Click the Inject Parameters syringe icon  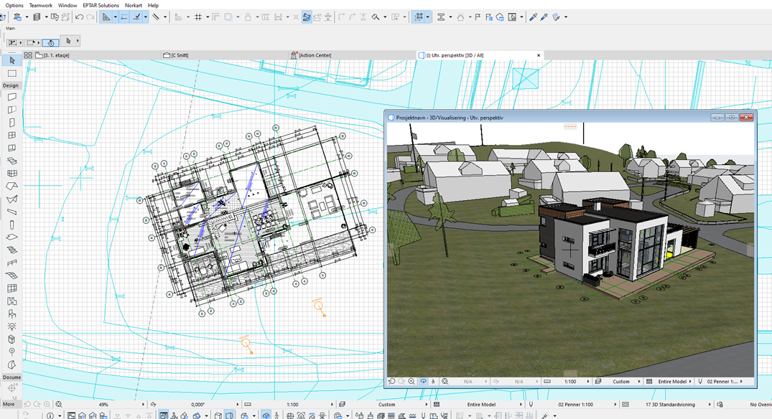[x=544, y=17]
